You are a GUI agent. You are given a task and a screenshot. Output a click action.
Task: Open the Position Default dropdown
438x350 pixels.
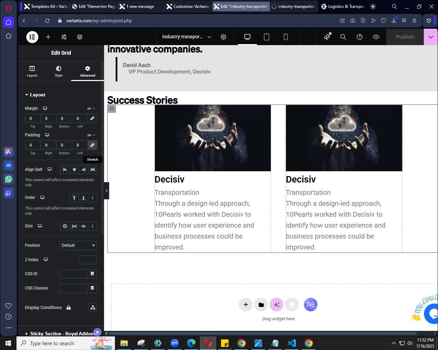(x=78, y=245)
